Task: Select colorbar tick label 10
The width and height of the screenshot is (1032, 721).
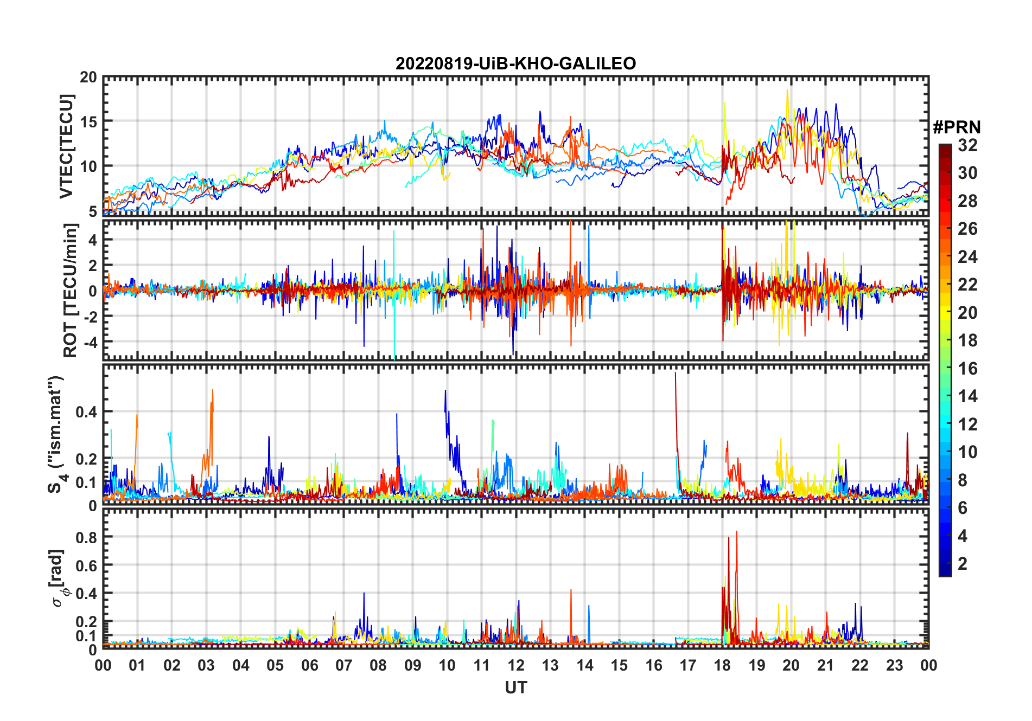Action: pyautogui.click(x=967, y=452)
